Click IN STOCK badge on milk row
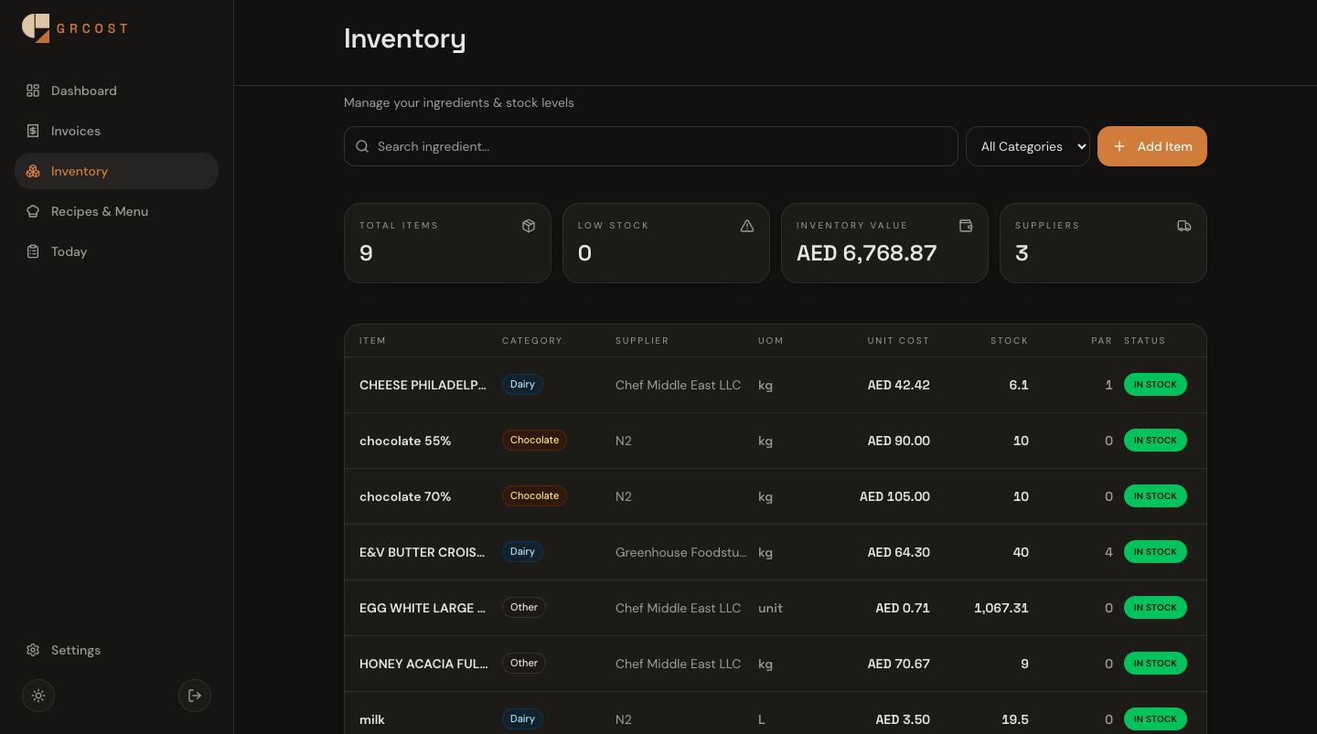 [1155, 719]
